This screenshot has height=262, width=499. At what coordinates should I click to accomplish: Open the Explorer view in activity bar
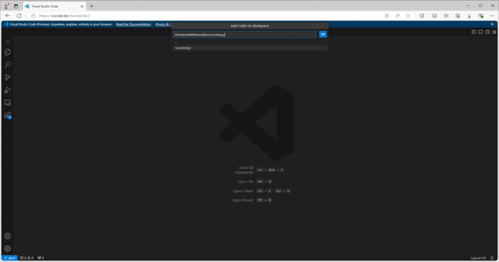point(7,52)
